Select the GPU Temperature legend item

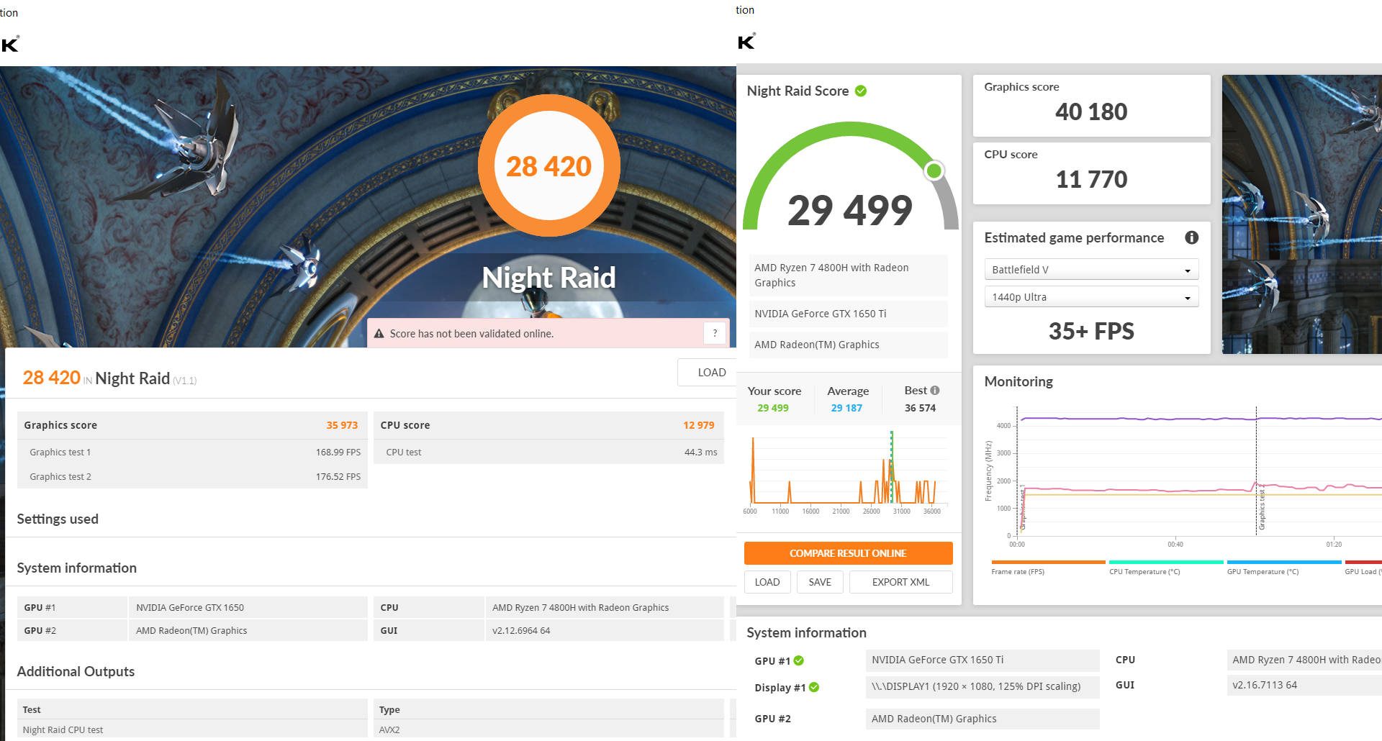pyautogui.click(x=1284, y=568)
